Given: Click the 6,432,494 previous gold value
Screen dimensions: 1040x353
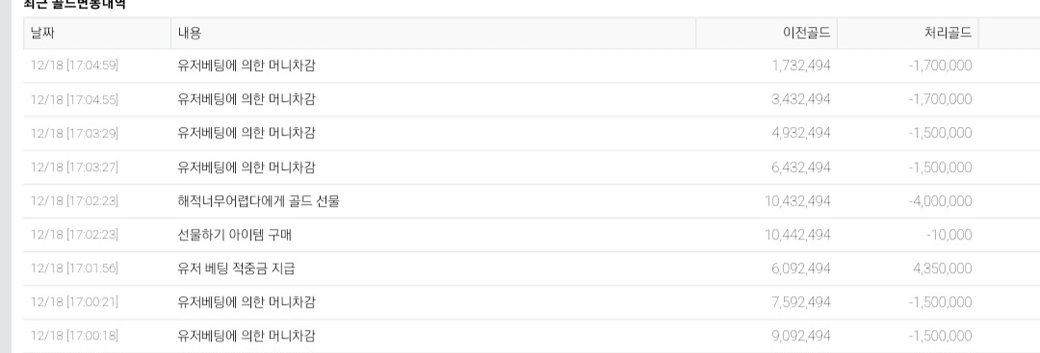Looking at the screenshot, I should click(801, 167).
